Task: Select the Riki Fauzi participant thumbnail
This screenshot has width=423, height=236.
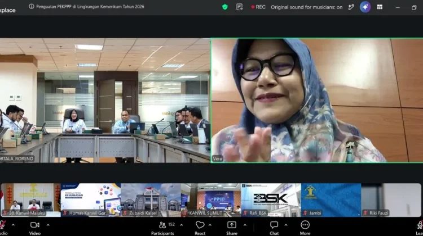Action: (x=391, y=200)
